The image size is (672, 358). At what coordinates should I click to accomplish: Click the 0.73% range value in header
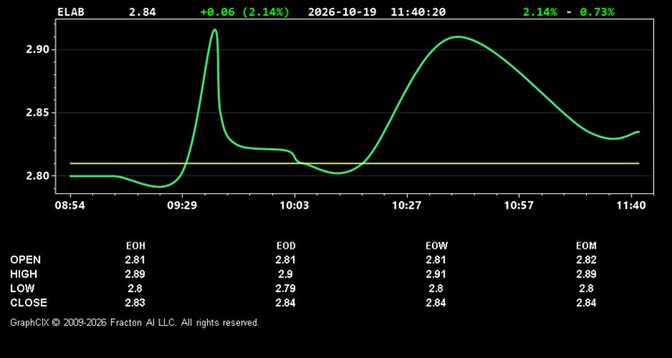597,12
